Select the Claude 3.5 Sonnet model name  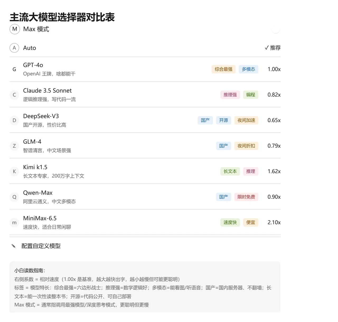47,91
